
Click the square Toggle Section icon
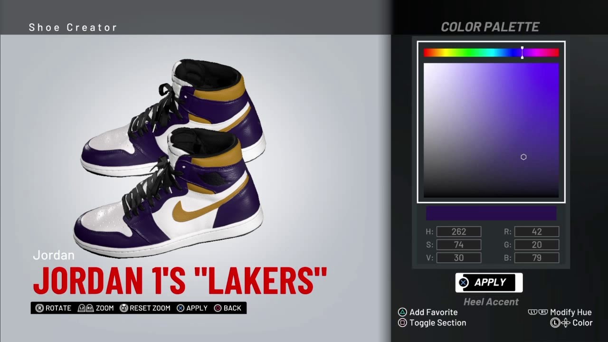(402, 323)
